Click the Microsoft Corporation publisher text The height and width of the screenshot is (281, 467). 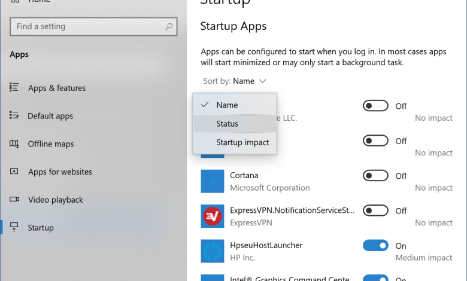270,188
